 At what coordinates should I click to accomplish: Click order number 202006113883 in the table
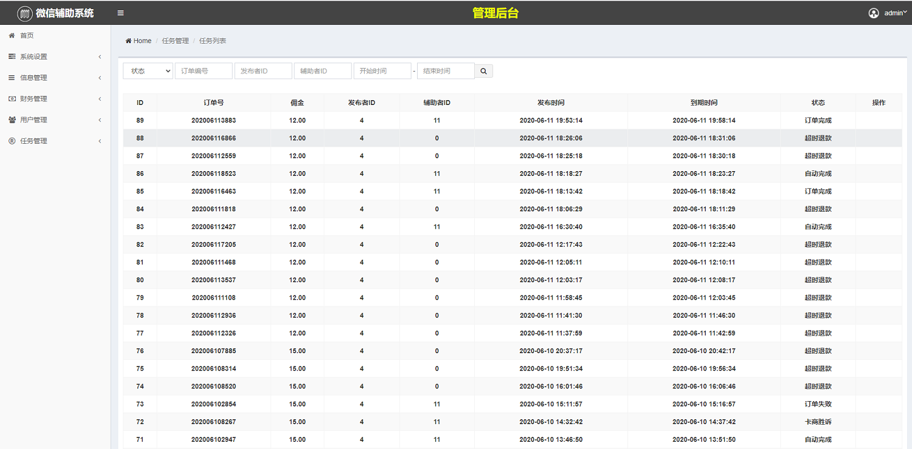click(x=213, y=120)
